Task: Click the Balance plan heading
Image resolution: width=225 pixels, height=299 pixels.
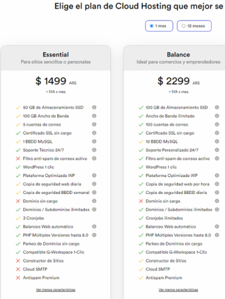Action: point(178,54)
